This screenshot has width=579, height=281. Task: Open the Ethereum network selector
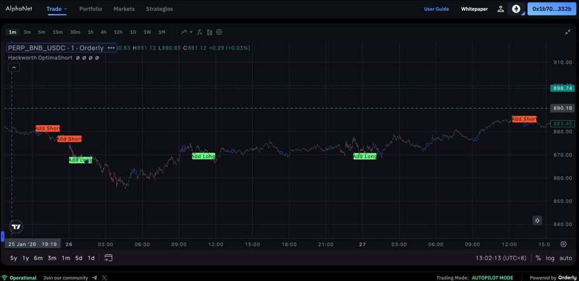[x=516, y=9]
